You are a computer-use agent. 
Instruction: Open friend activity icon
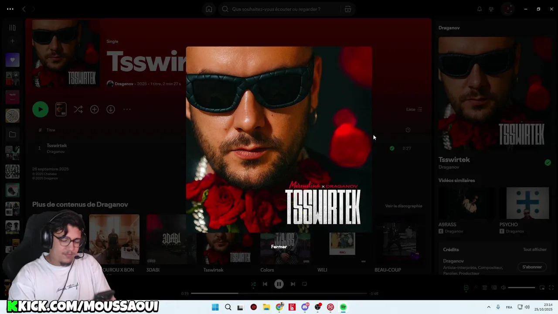click(x=491, y=9)
